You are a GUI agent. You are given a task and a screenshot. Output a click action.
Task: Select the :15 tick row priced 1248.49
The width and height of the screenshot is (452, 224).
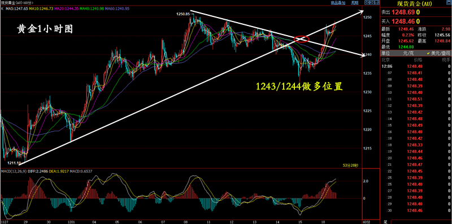click(416, 125)
